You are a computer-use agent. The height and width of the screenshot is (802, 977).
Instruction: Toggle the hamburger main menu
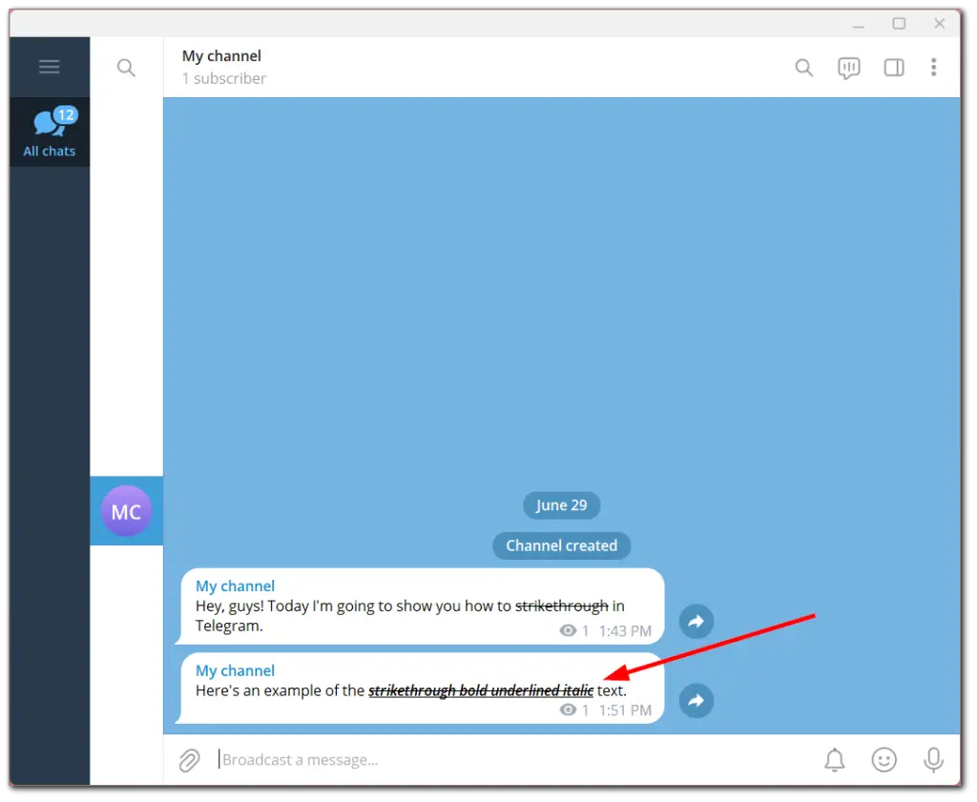49,66
